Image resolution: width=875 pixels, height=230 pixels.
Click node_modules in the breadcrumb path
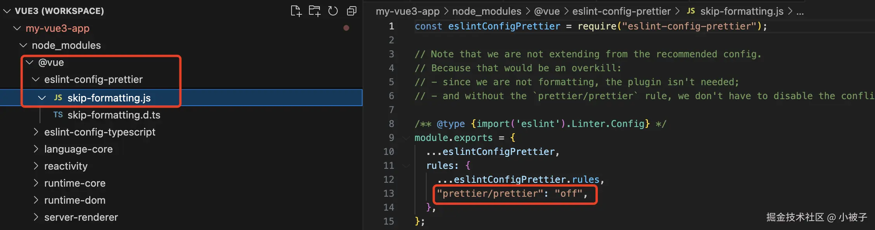(486, 11)
